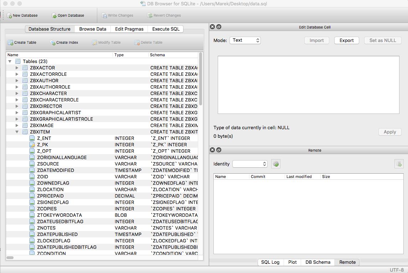Collapse the Tables (23) node
This screenshot has width=408, height=273.
10,62
